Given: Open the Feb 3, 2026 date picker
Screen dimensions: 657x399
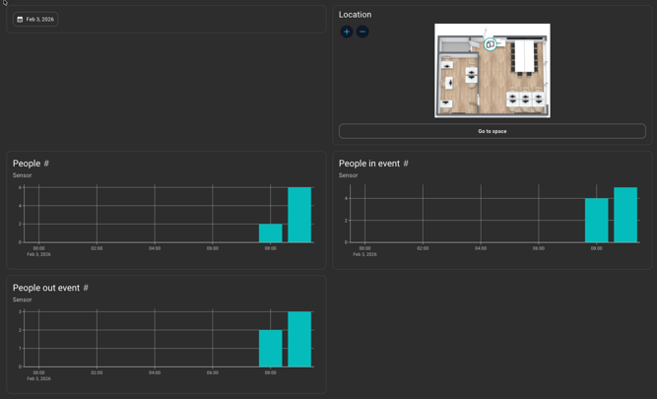Looking at the screenshot, I should pyautogui.click(x=35, y=19).
